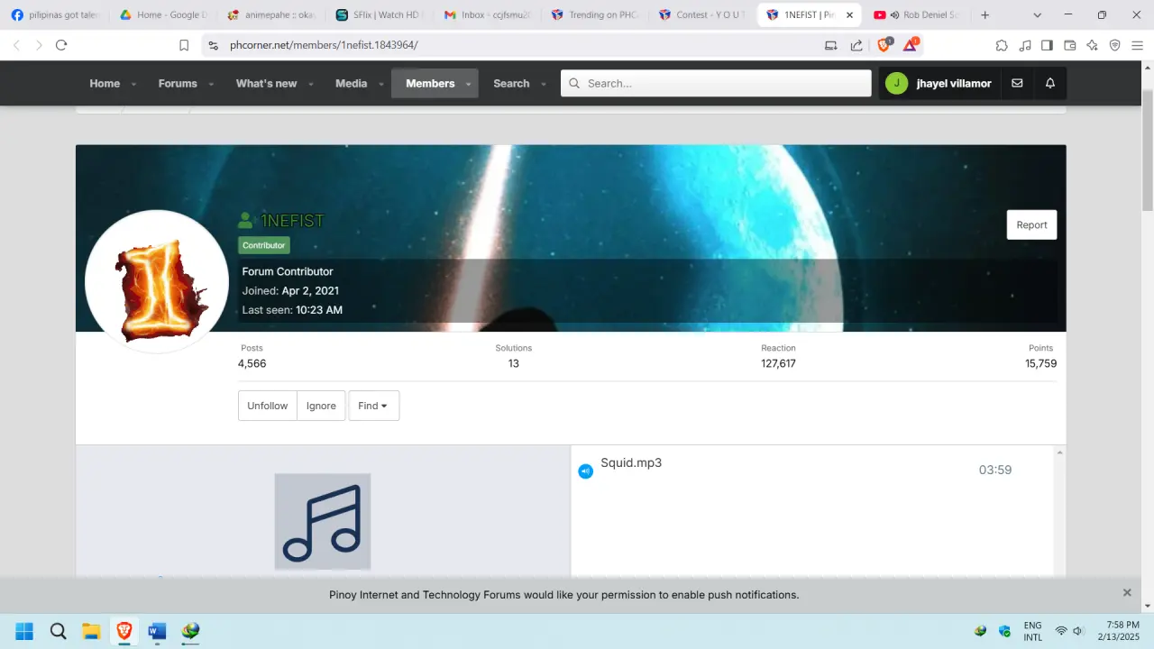This screenshot has height=649, width=1154.
Task: Click the Unfollow button
Action: (x=268, y=406)
